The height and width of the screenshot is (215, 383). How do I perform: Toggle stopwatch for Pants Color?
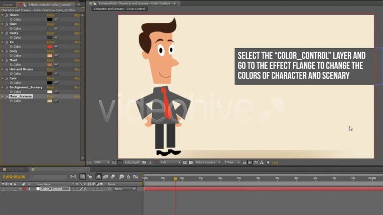[11, 38]
